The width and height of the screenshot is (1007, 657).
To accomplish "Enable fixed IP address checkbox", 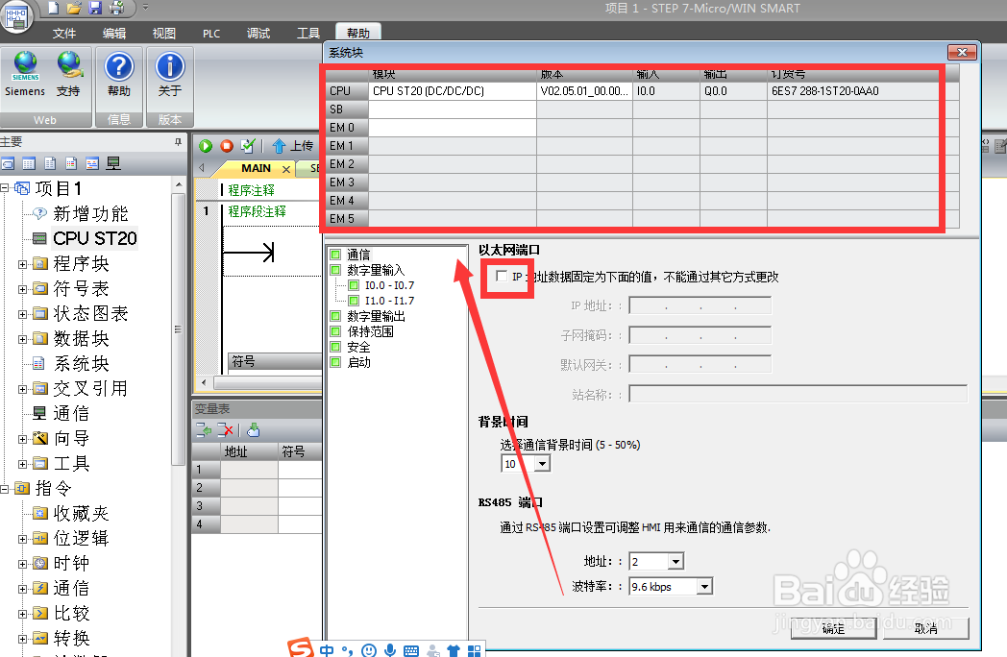I will coord(502,277).
